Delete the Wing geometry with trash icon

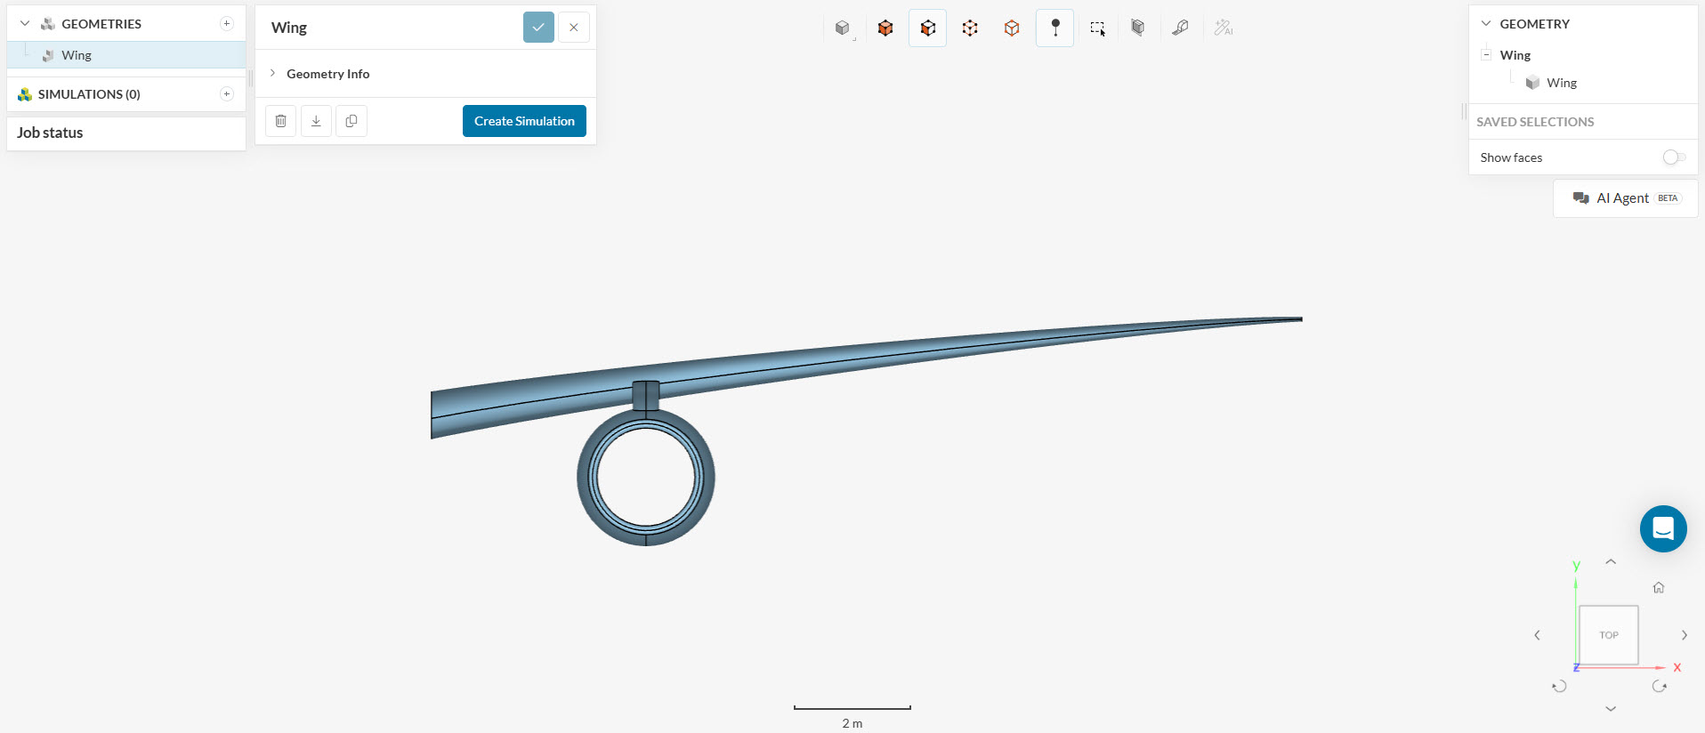point(280,121)
